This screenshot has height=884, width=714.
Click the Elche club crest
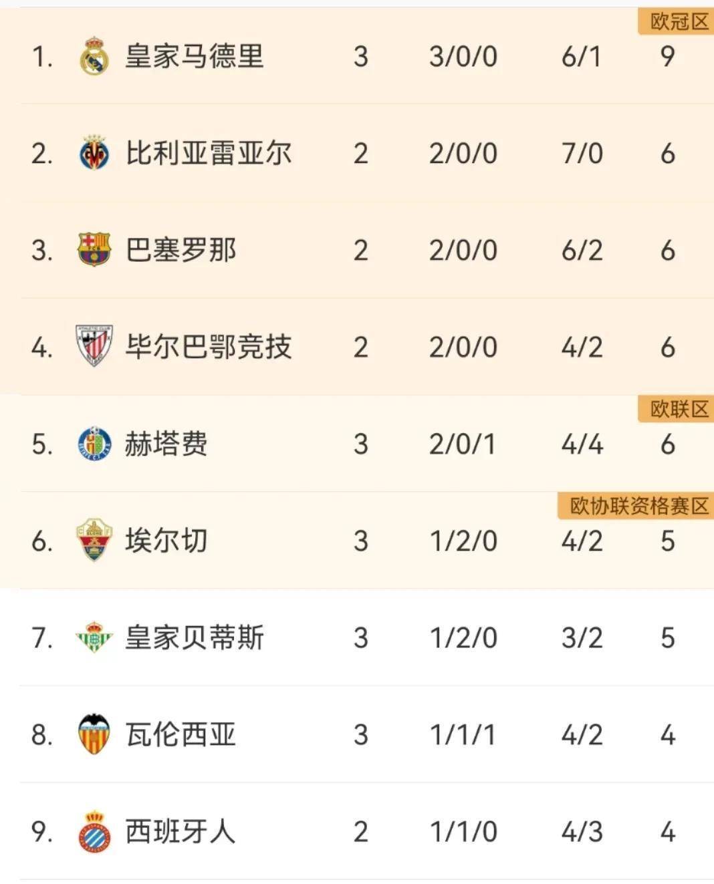[94, 540]
